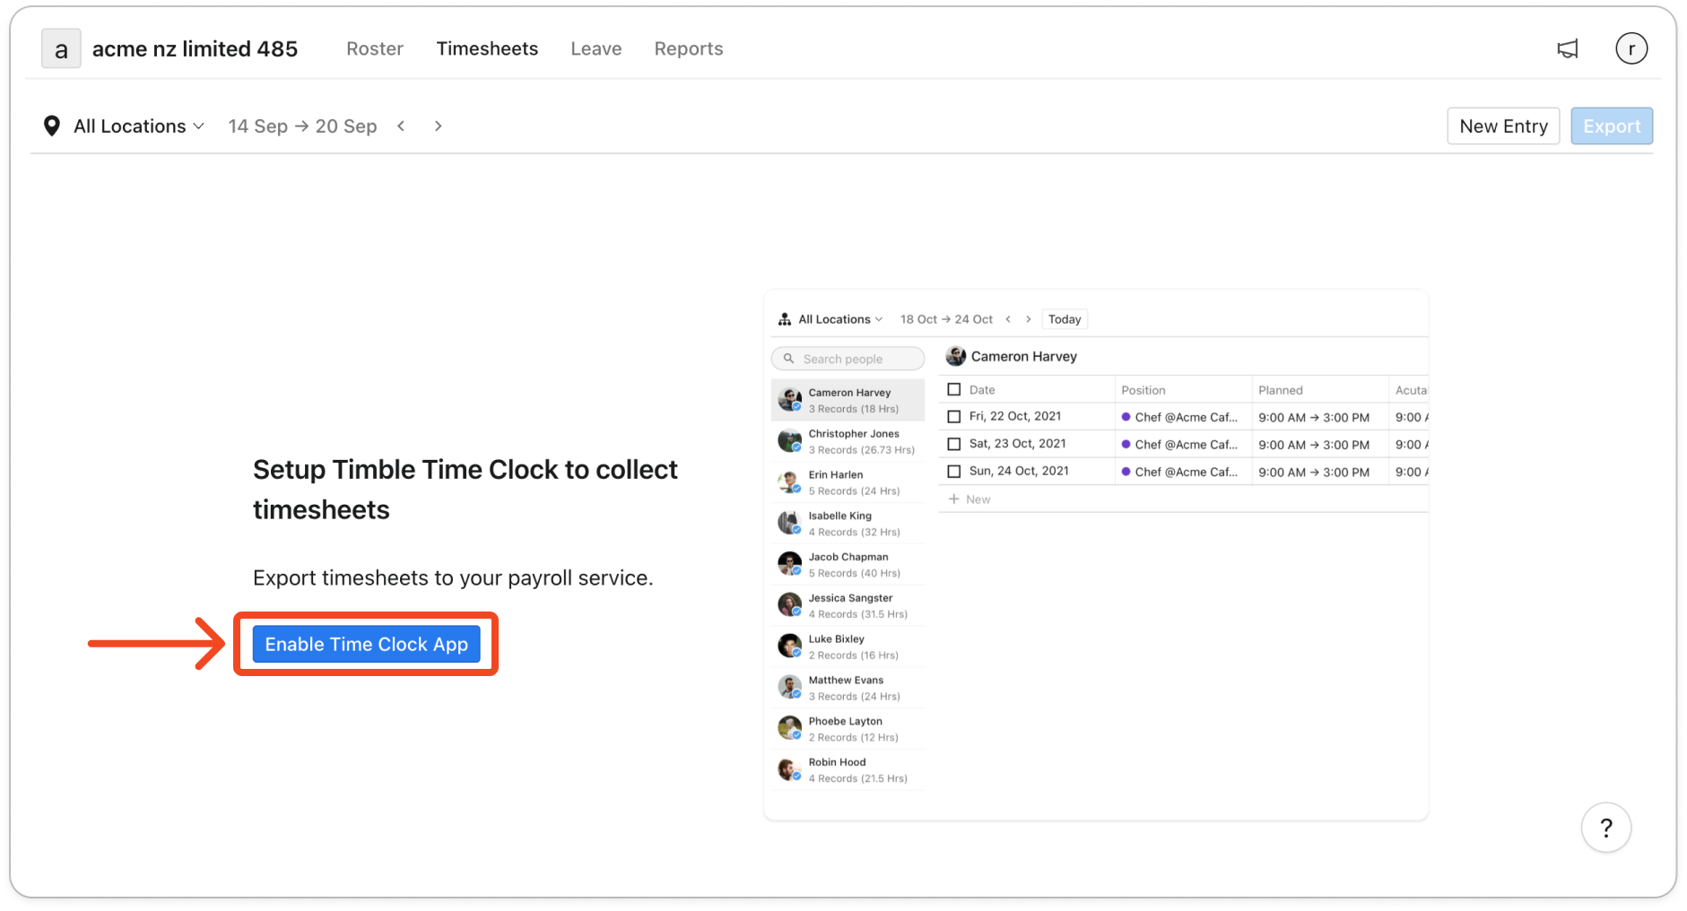Viewport: 1687px width, 911px height.
Task: Click the preview All Locations org icon
Action: click(x=785, y=319)
